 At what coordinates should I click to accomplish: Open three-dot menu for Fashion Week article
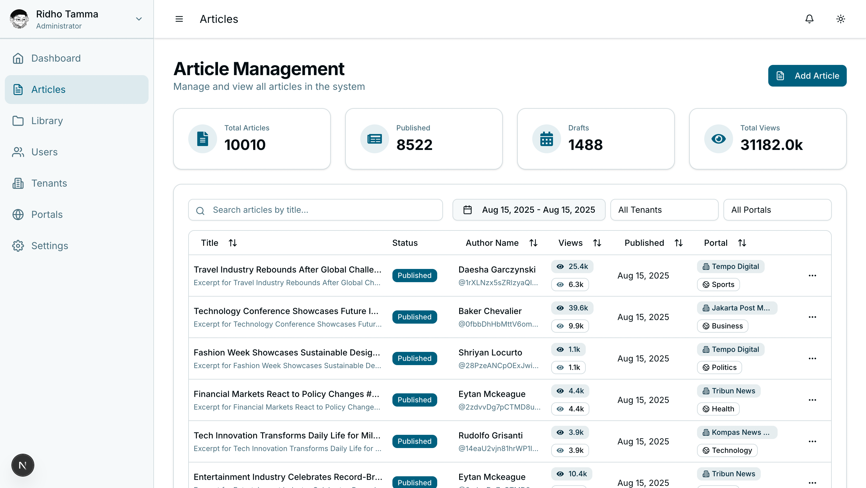pos(812,358)
